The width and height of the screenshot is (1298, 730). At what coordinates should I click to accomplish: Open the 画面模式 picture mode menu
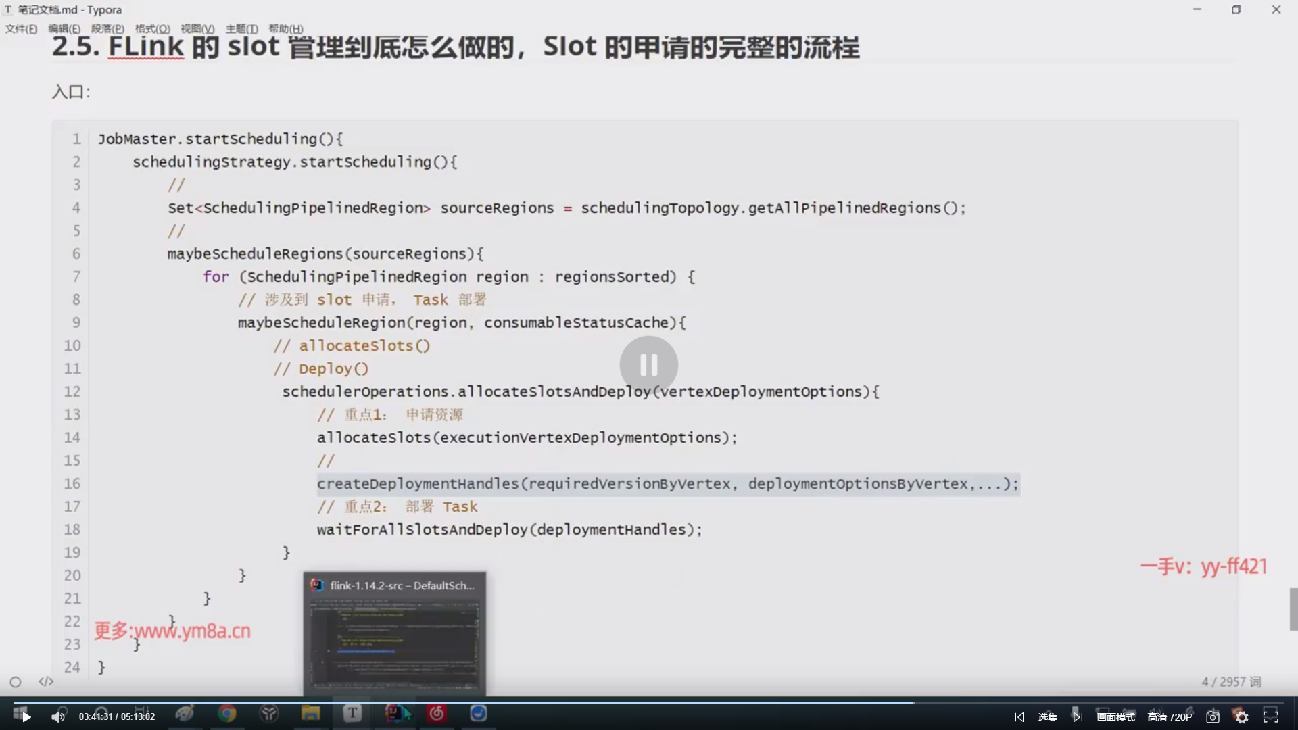[x=1115, y=717]
